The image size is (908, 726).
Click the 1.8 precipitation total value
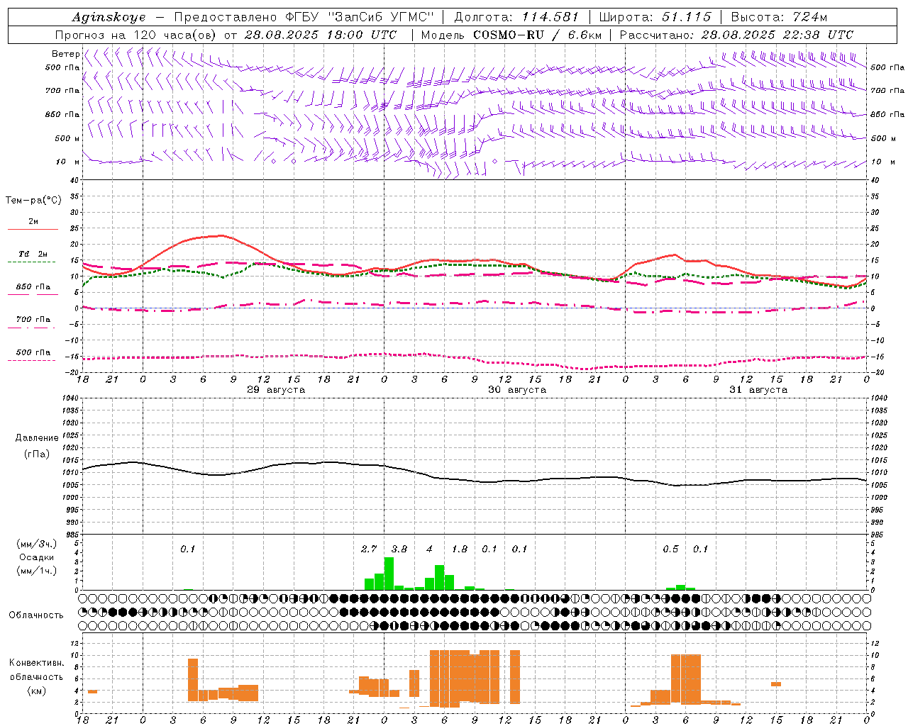tap(460, 549)
